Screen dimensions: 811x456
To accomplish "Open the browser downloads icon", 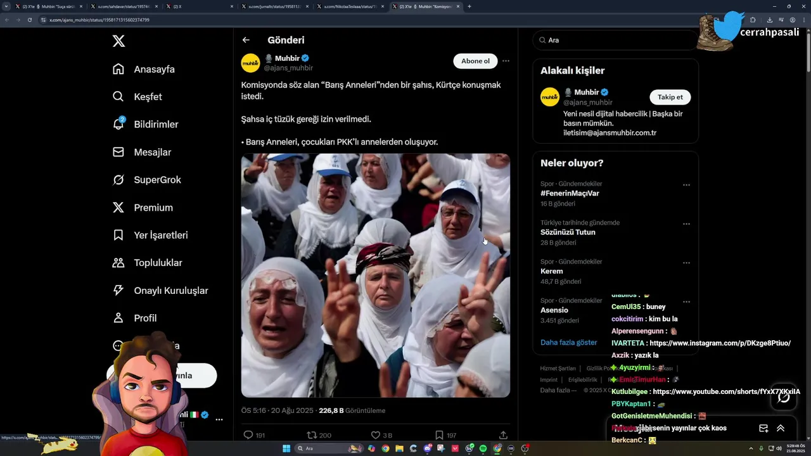I will click(x=769, y=20).
